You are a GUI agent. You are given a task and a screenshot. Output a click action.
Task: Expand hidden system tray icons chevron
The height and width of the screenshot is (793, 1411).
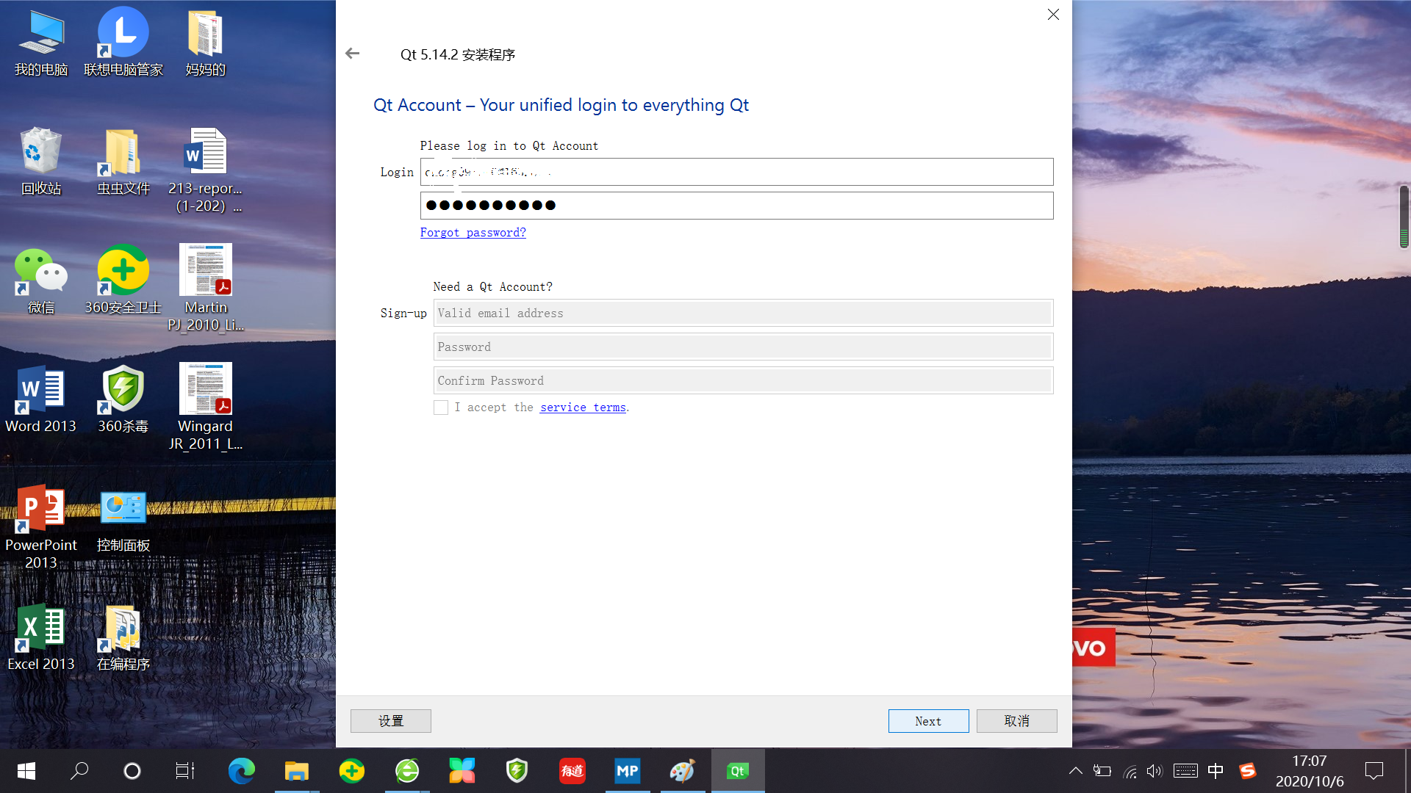pyautogui.click(x=1075, y=771)
